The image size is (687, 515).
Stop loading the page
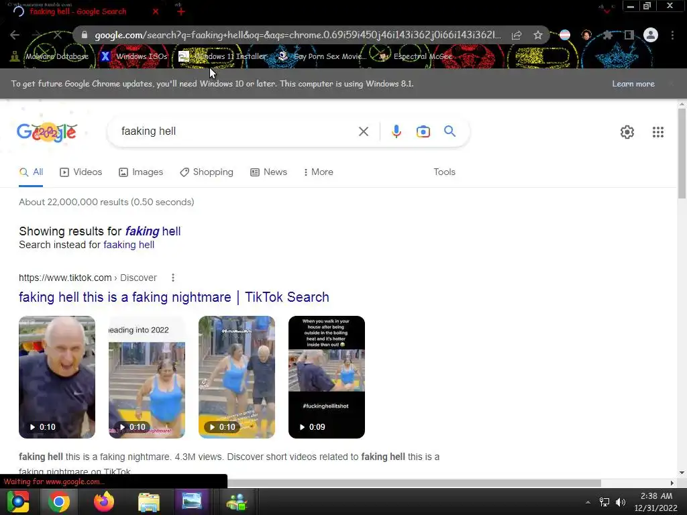(x=58, y=35)
